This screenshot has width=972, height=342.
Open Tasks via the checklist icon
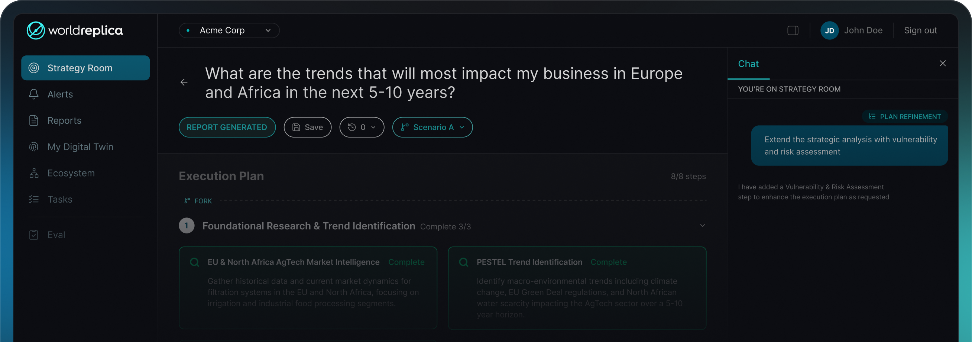pyautogui.click(x=33, y=199)
